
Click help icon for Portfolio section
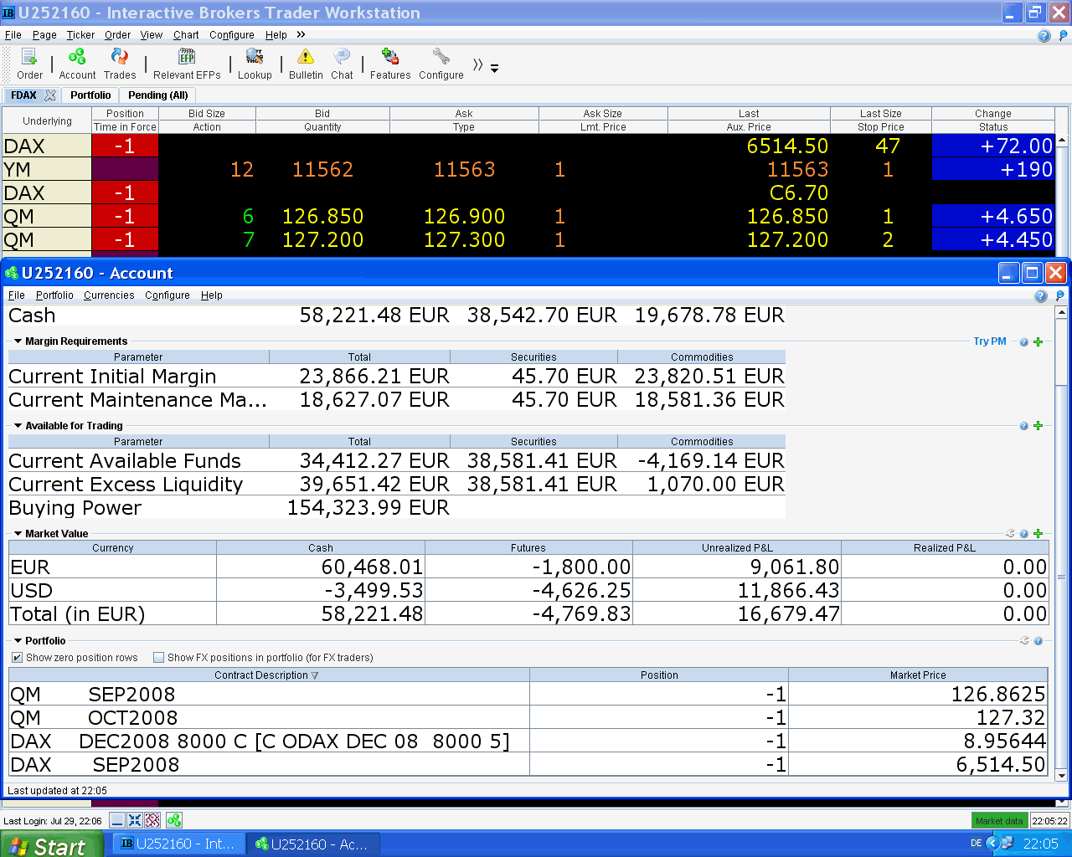coord(1038,641)
